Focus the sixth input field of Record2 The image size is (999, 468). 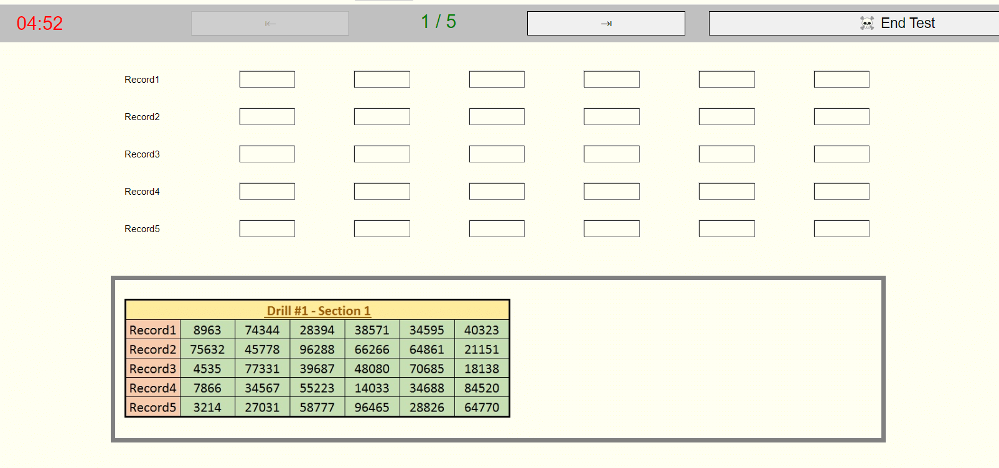point(842,116)
